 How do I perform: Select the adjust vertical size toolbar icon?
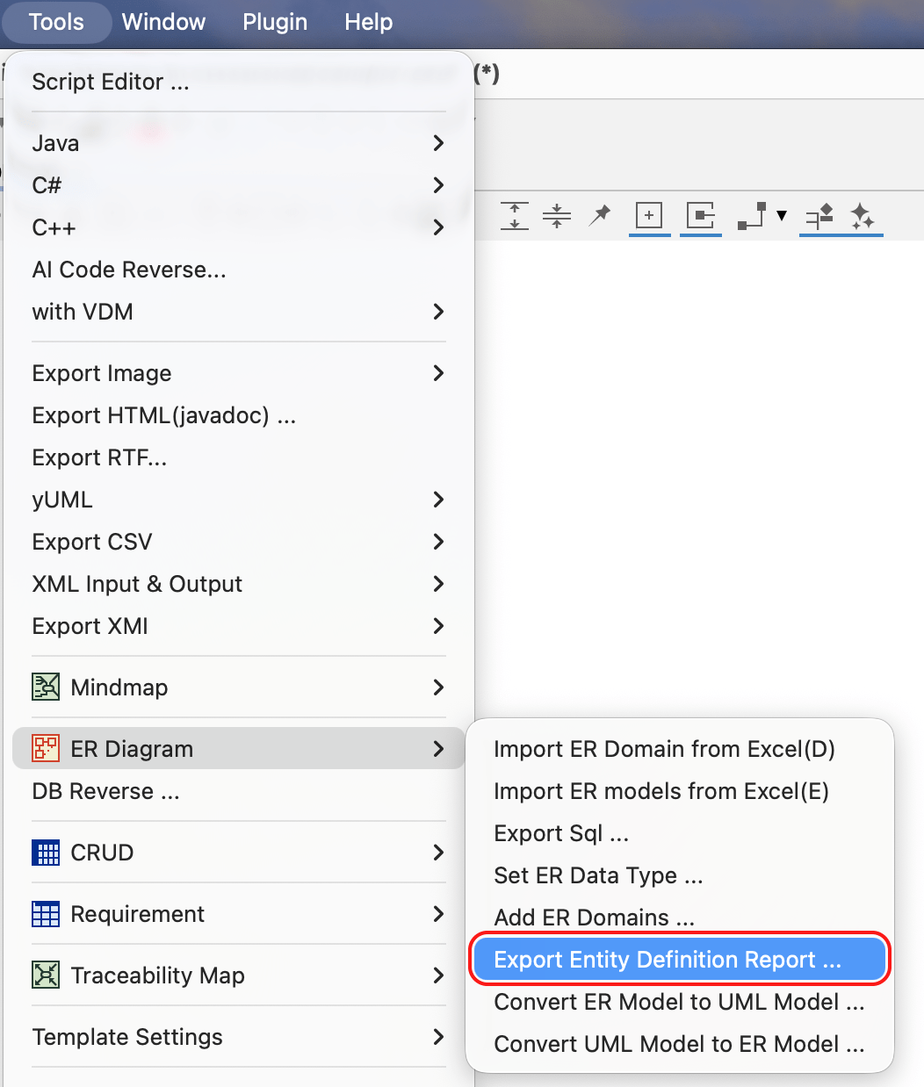click(515, 217)
